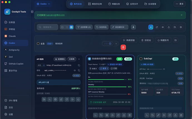Copy the agt_codex secret key
Image resolution: width=192 pixels, height=119 pixels.
pos(79,71)
